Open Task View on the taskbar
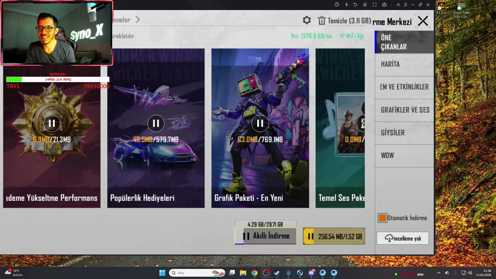Image resolution: width=496 pixels, height=279 pixels. (x=232, y=273)
